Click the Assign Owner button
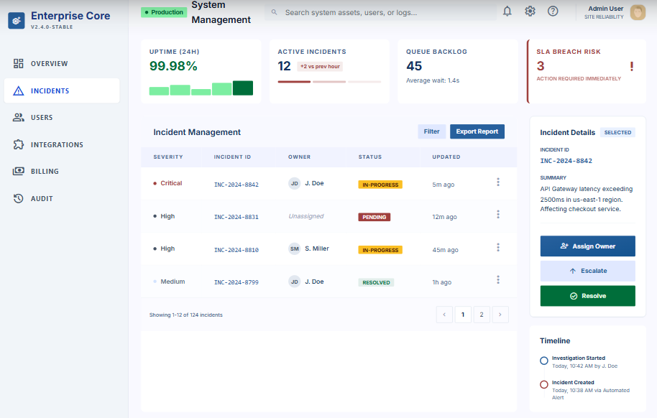657x418 pixels. [x=587, y=246]
